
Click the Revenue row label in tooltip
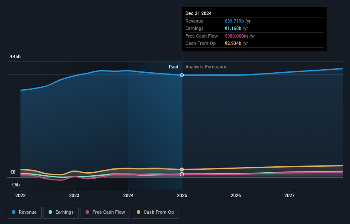(x=194, y=21)
